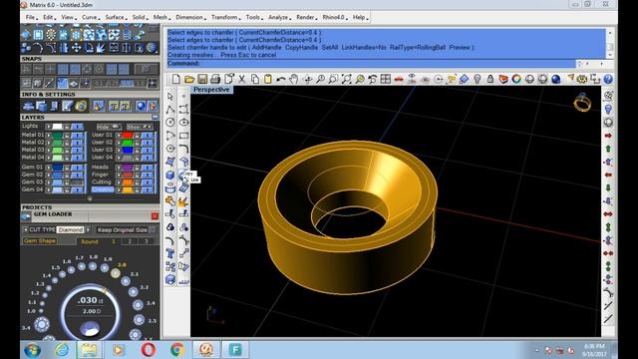Expand the User 02 layer arrow
This screenshot has height=359, width=638.
coord(119,143)
